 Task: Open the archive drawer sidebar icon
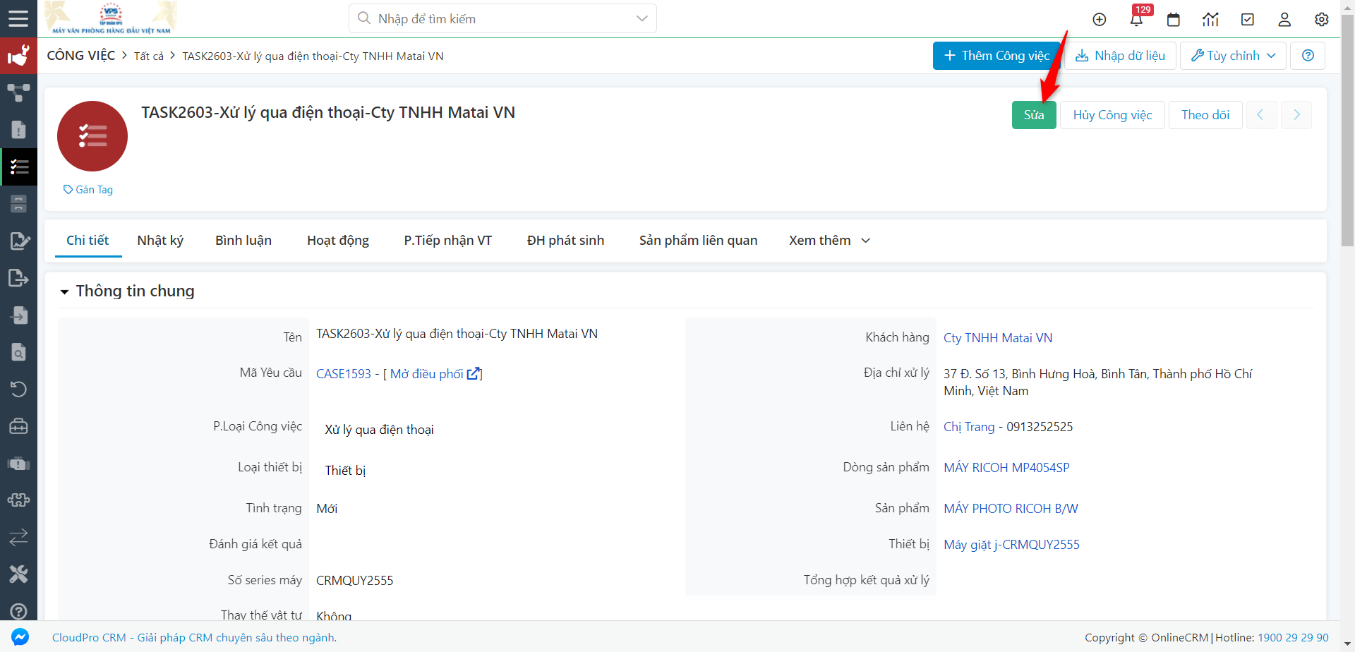tap(18, 204)
